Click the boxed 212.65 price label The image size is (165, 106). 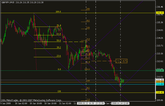click(121, 61)
